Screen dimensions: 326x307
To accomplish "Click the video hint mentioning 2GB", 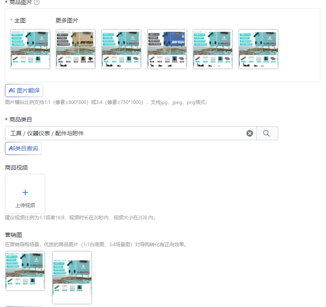I will tap(81, 218).
